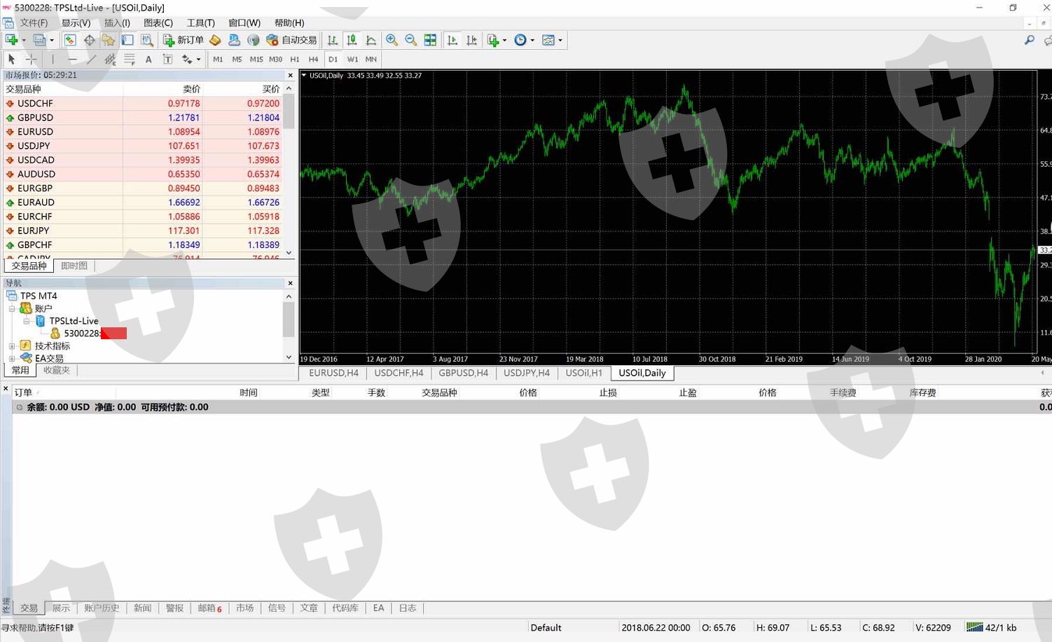Switch timeframe to M1

click(218, 60)
